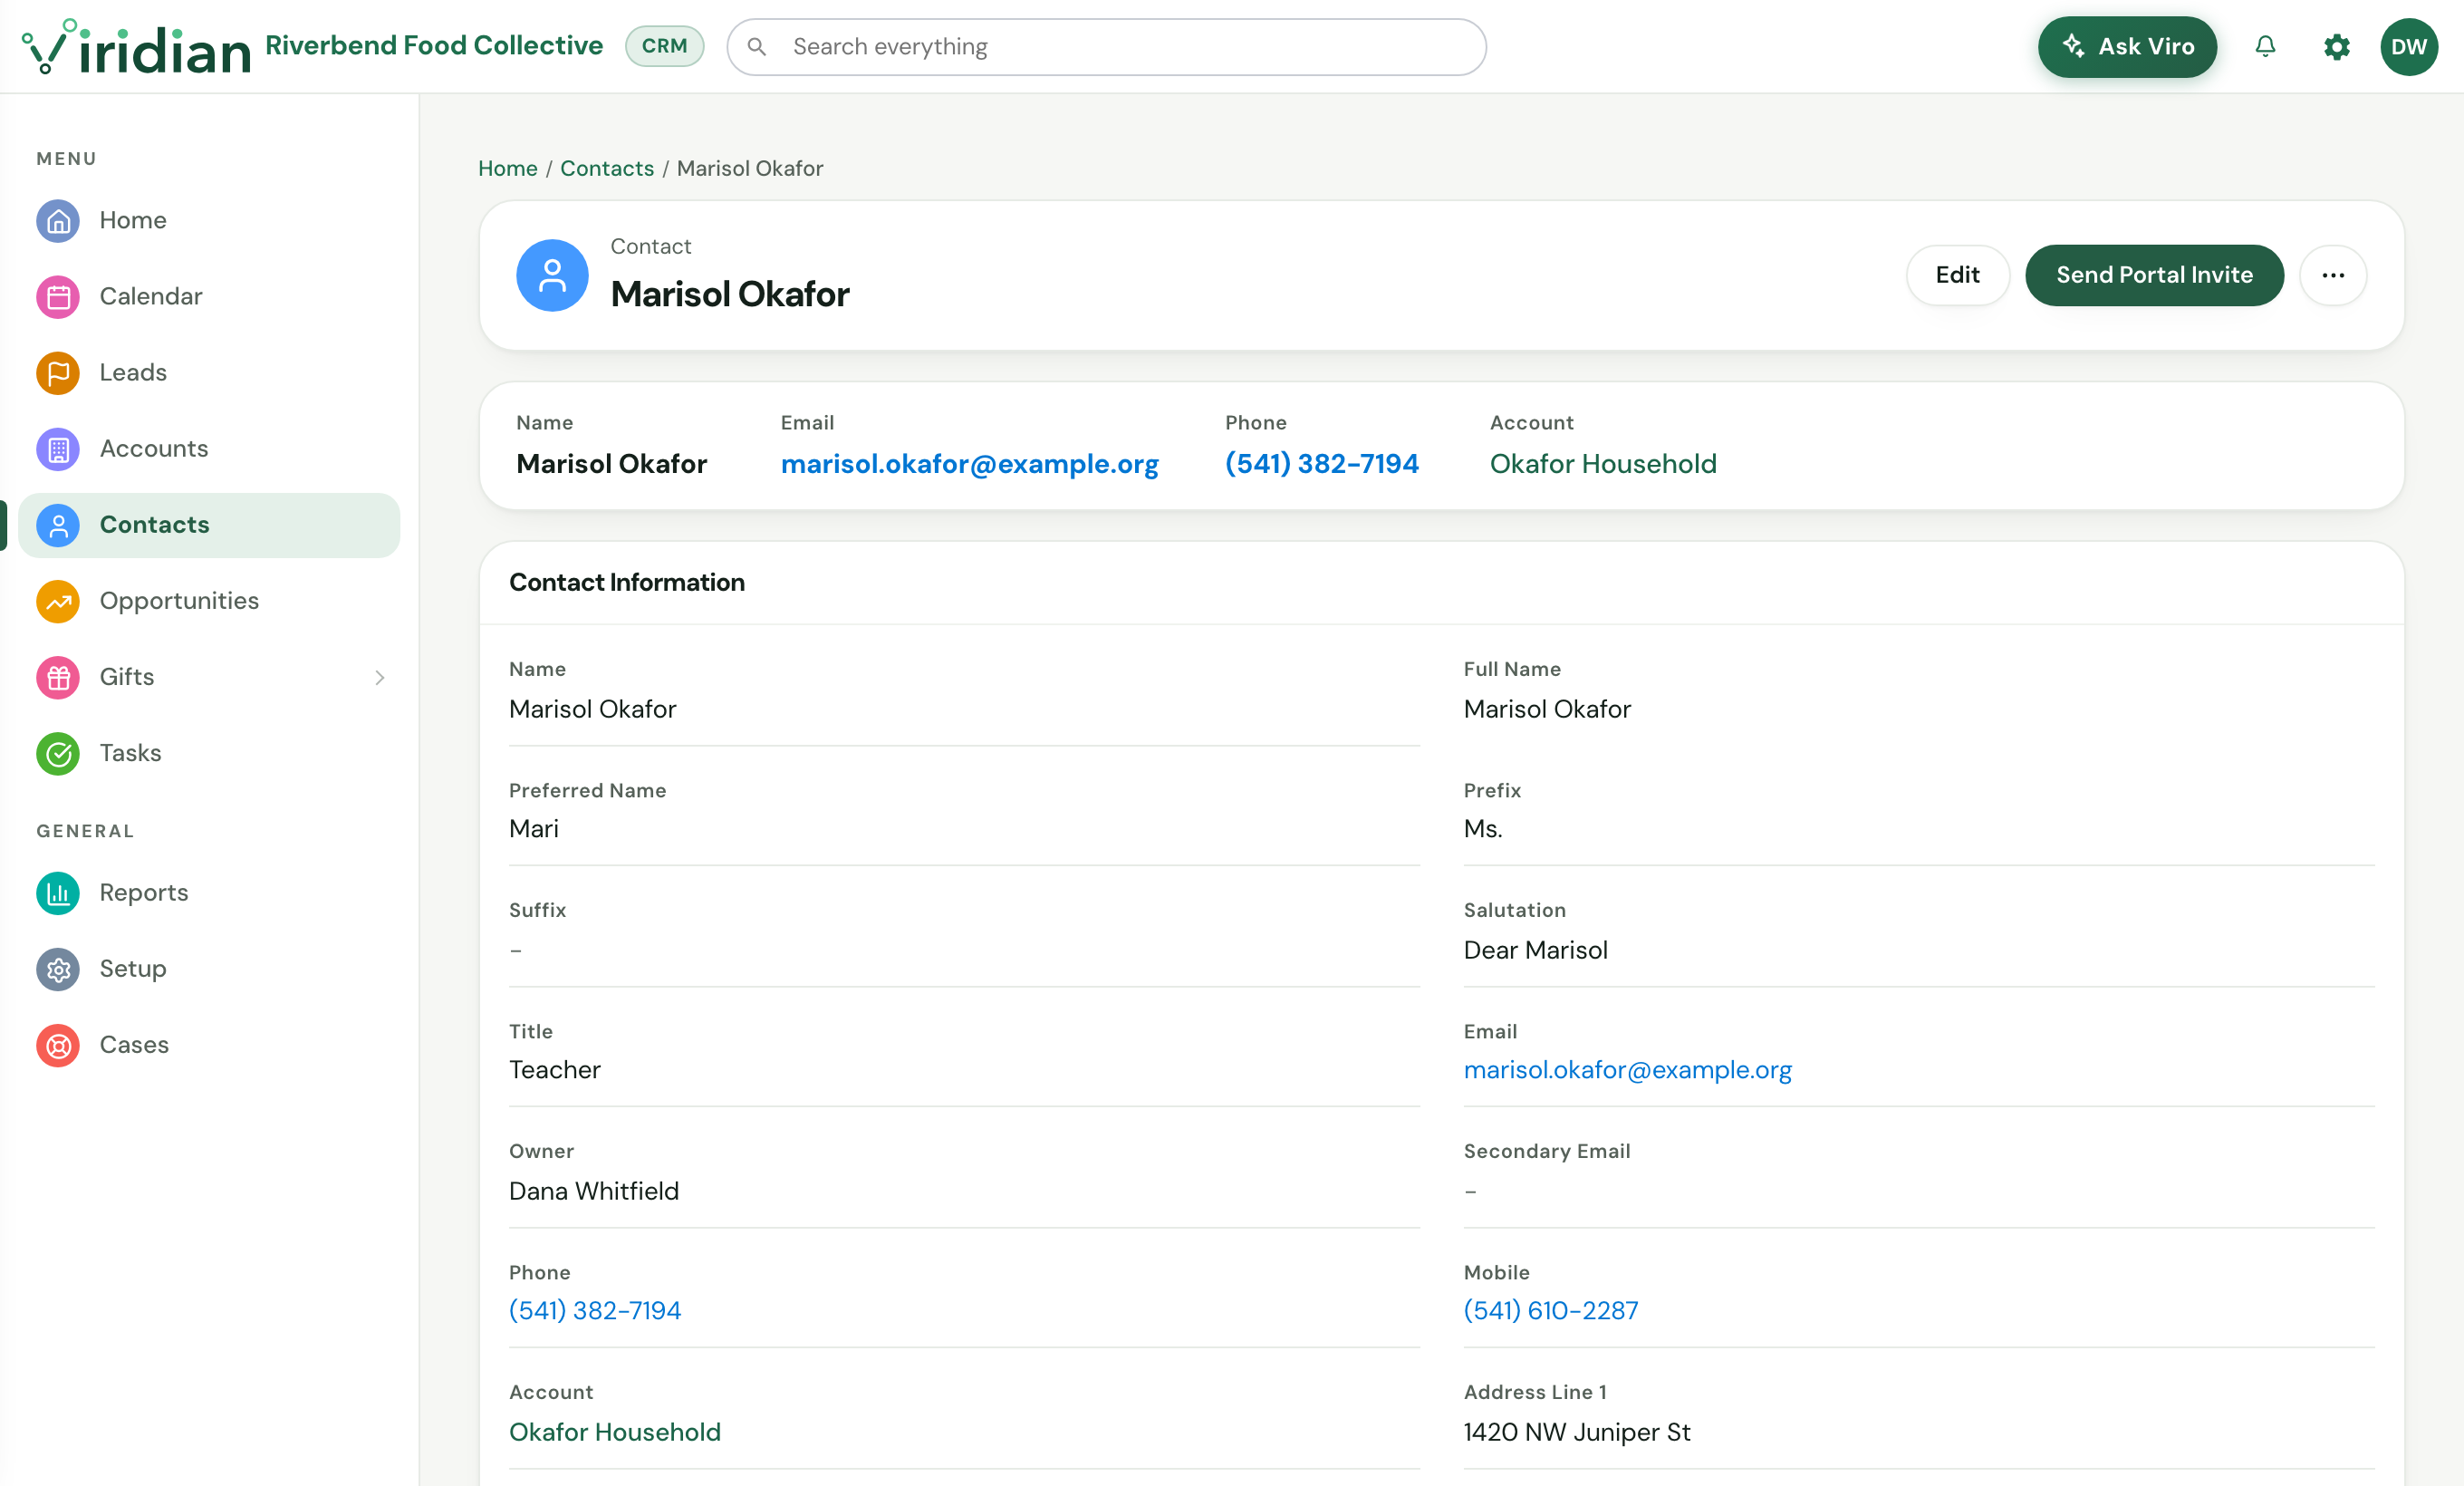The width and height of the screenshot is (2464, 1486).
Task: Launch the Ask Viro assistant
Action: (2127, 47)
